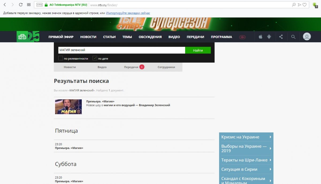
Task: Switch to the Сотрудники results tab
Action: pyautogui.click(x=166, y=67)
